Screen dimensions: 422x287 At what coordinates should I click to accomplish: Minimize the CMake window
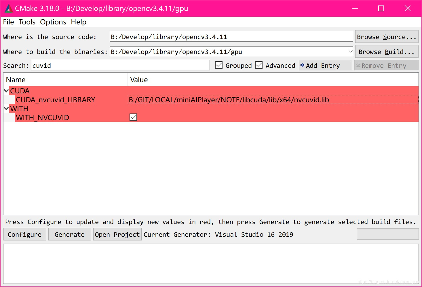pos(355,8)
